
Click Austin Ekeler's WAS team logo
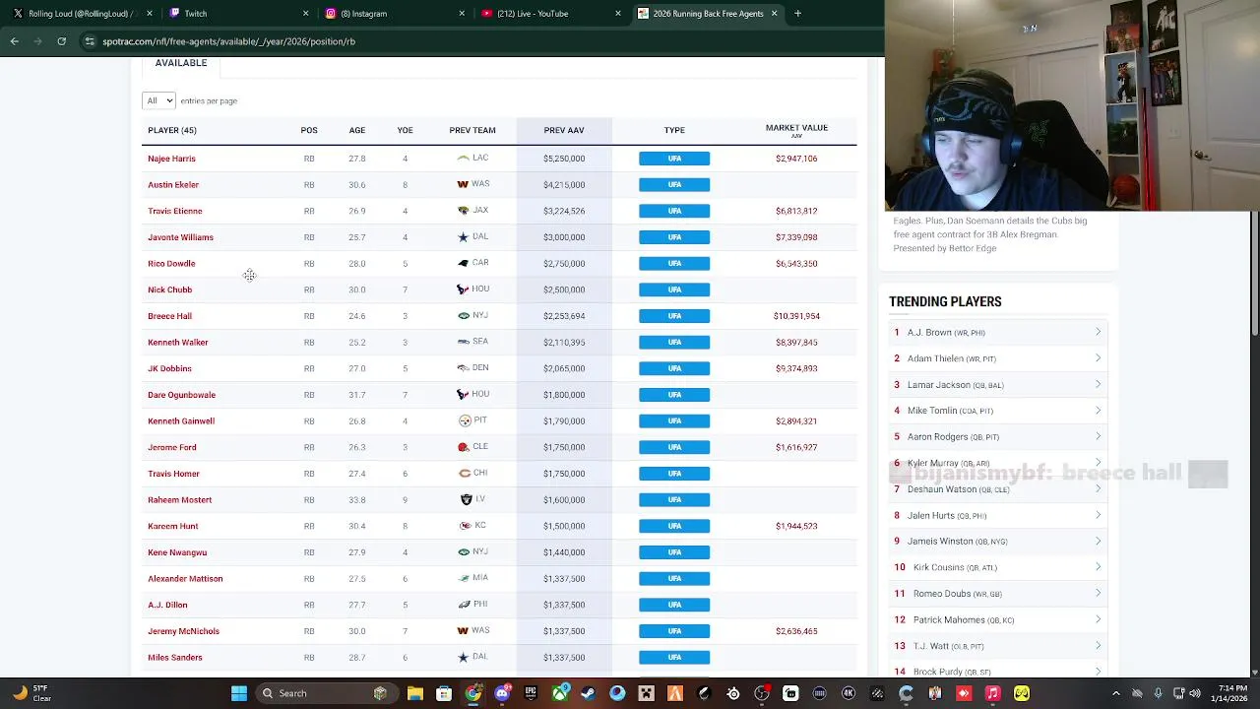click(x=463, y=184)
